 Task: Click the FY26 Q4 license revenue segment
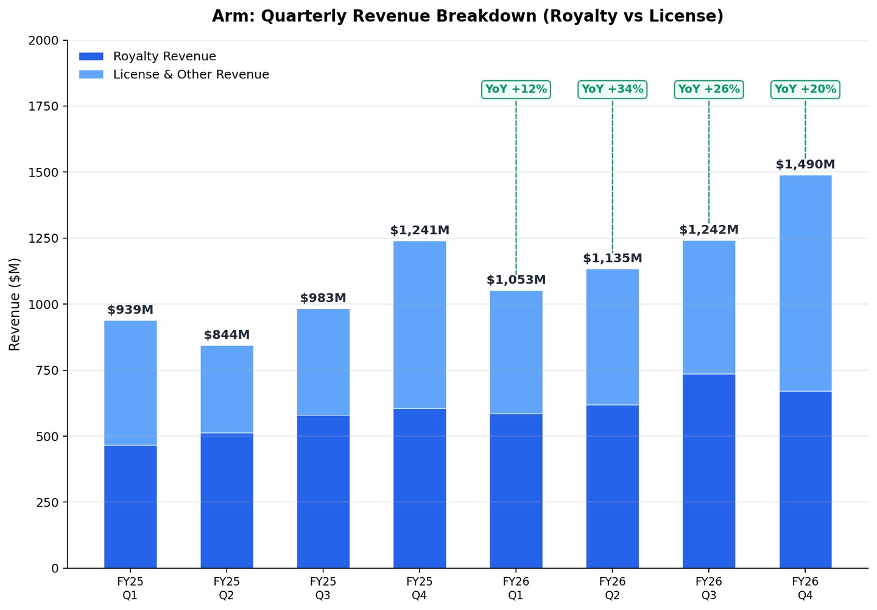[x=805, y=283]
